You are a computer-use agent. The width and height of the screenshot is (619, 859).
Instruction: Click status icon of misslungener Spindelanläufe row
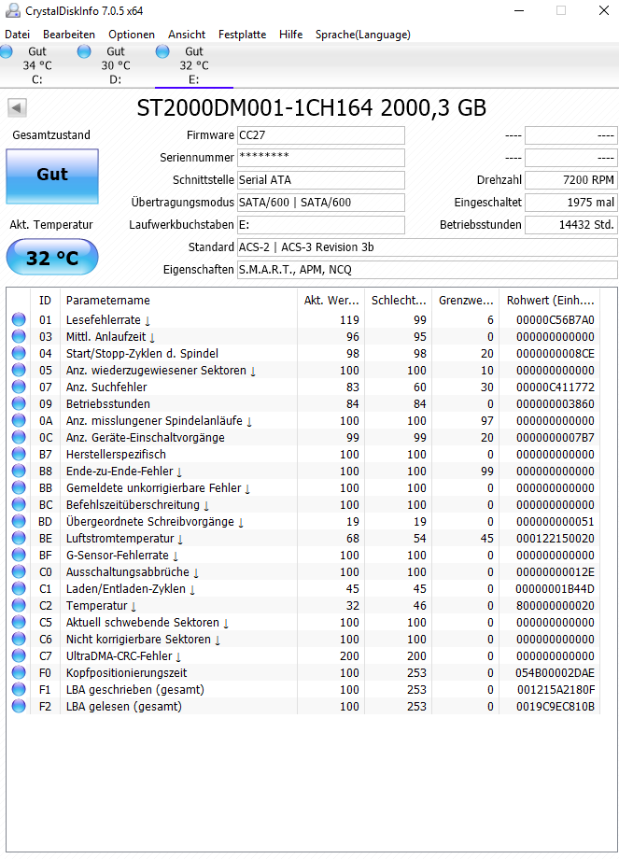pos(19,420)
